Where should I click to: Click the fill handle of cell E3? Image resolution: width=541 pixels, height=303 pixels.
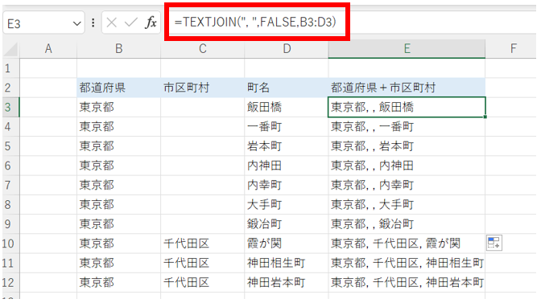pos(485,117)
